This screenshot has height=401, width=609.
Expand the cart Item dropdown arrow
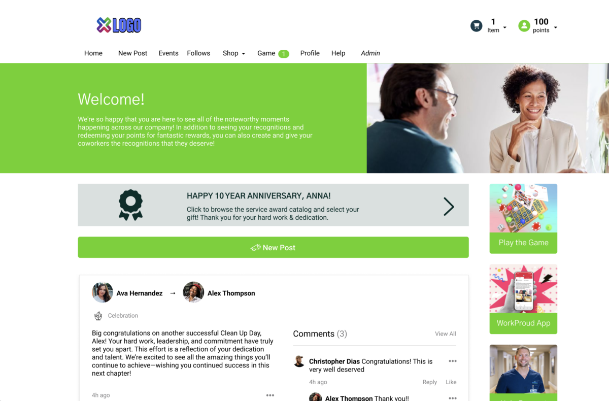(504, 27)
